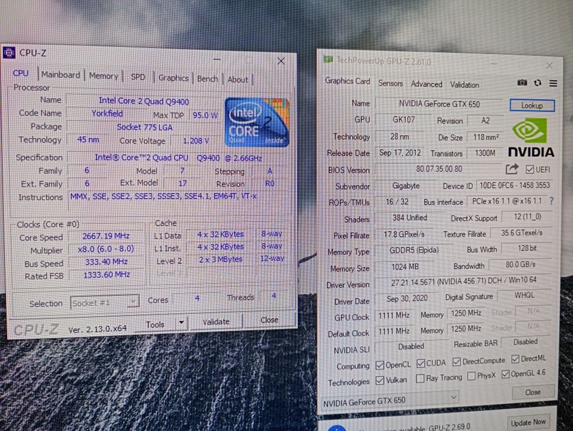The height and width of the screenshot is (431, 573).
Task: Click the Core Speed value 2667.19 MHz
Action: [106, 236]
